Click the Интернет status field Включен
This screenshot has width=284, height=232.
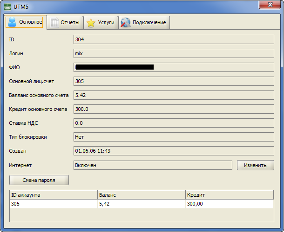(153, 165)
